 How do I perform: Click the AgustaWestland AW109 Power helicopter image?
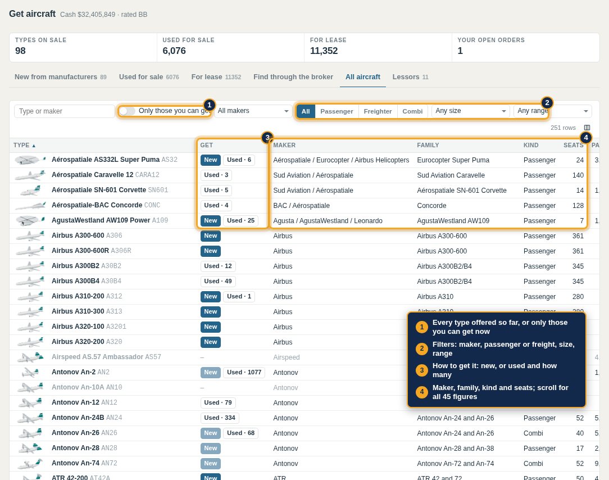(30, 220)
